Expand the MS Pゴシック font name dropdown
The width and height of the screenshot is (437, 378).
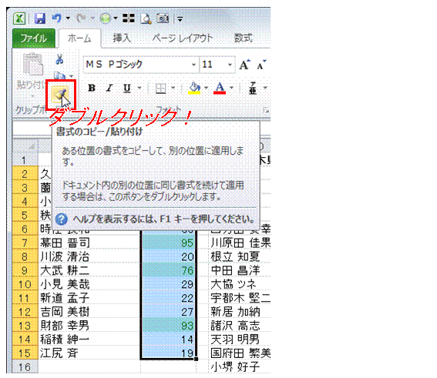click(x=193, y=65)
